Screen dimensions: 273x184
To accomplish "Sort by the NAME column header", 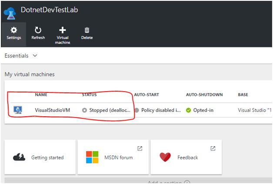I will (x=41, y=95).
